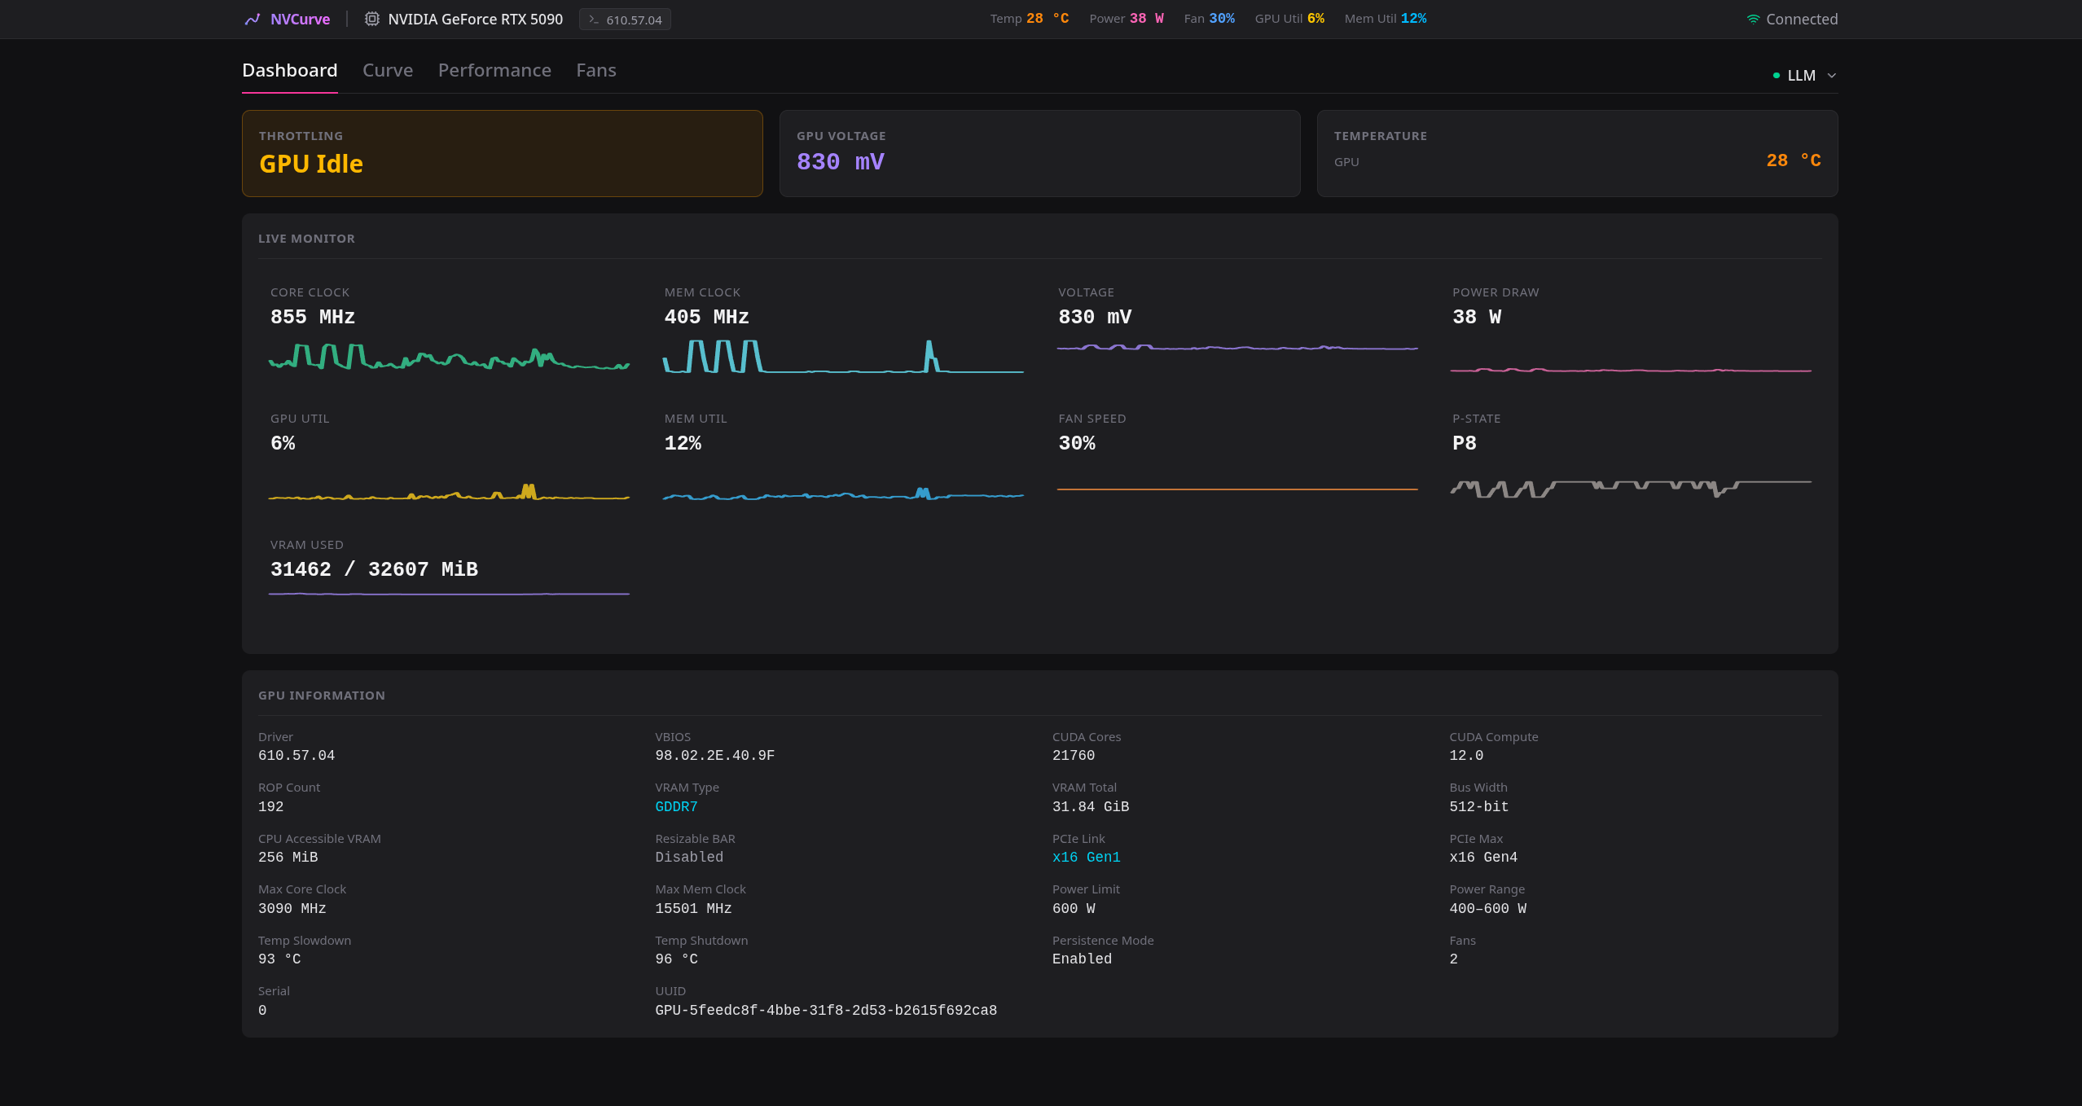Click the 30% fan speed monitor value
Image resolution: width=2082 pixels, height=1106 pixels.
[x=1077, y=443]
